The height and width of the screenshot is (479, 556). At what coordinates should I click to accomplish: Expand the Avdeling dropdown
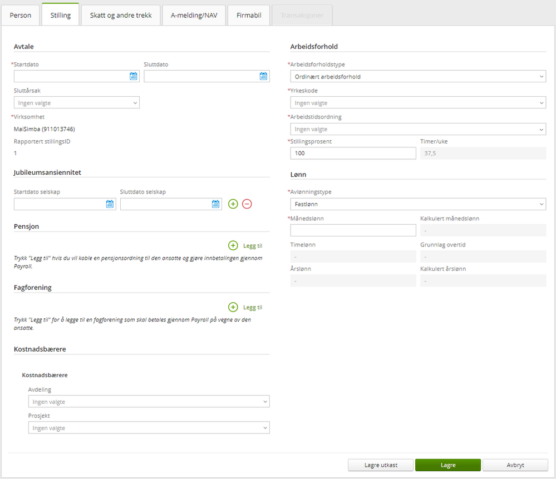tap(149, 402)
